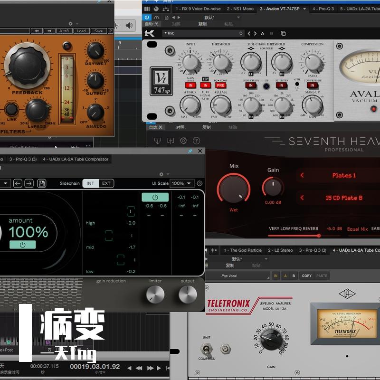Open Seventh Heaven settings gear icon
Viewport: 380px width, 380px height.
tap(183, 141)
